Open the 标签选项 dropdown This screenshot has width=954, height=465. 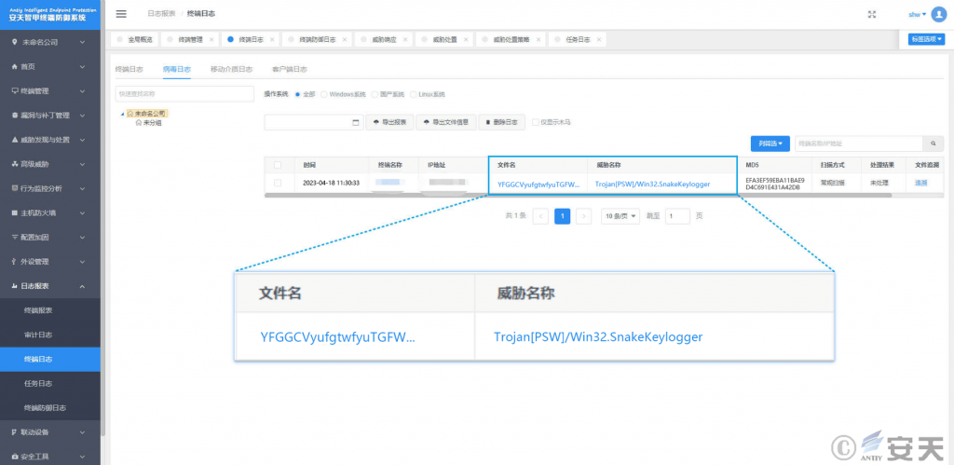(x=926, y=39)
